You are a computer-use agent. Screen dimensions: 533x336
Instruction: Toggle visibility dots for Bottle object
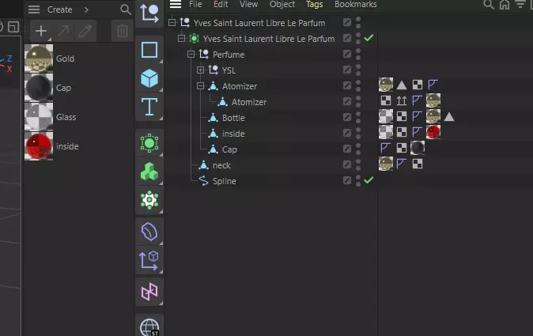[x=358, y=117]
